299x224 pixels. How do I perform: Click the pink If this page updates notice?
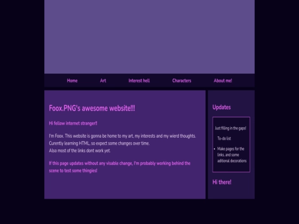pyautogui.click(x=120, y=167)
